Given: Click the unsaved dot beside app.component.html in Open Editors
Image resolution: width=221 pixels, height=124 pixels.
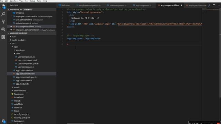Looking at the screenshot, I should tap(11, 27).
